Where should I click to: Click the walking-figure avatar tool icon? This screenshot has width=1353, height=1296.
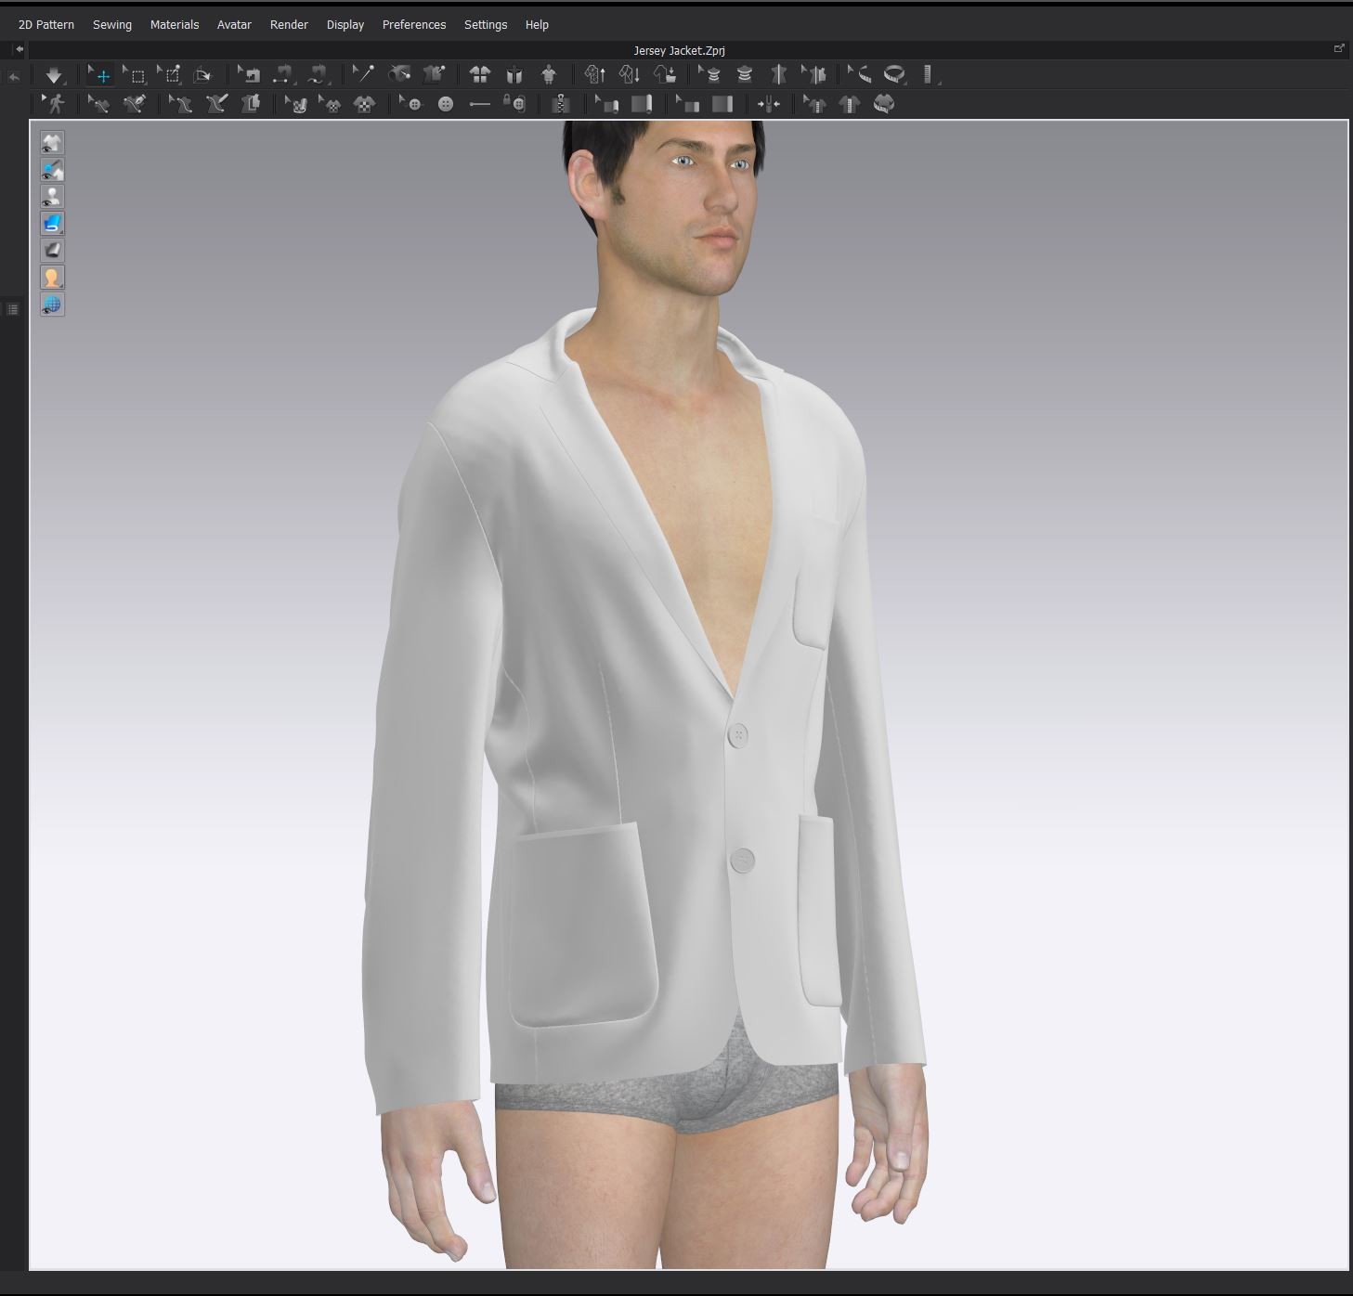[x=54, y=104]
